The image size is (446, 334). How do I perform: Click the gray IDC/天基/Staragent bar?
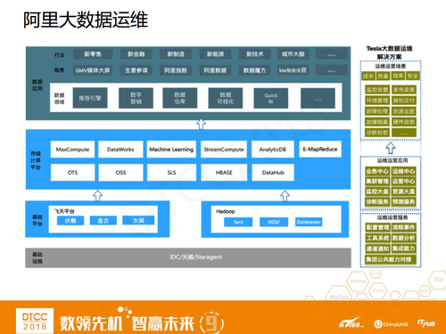tap(188, 257)
